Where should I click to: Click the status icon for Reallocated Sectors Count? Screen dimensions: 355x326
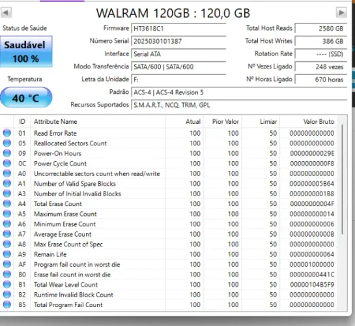pyautogui.click(x=7, y=143)
